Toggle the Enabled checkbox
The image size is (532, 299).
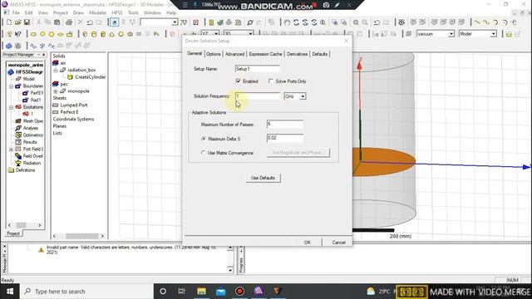coord(239,81)
